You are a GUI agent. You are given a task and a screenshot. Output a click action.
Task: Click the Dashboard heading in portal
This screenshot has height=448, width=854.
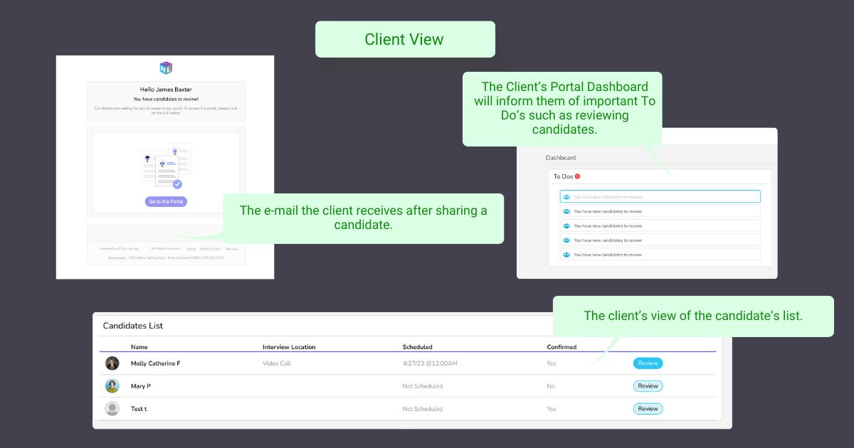tap(561, 158)
